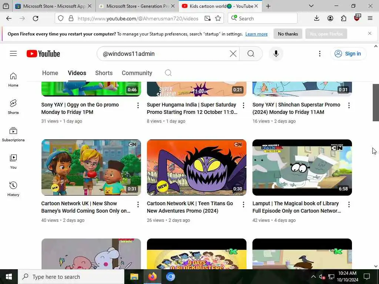Click the Sign in button

pyautogui.click(x=348, y=54)
